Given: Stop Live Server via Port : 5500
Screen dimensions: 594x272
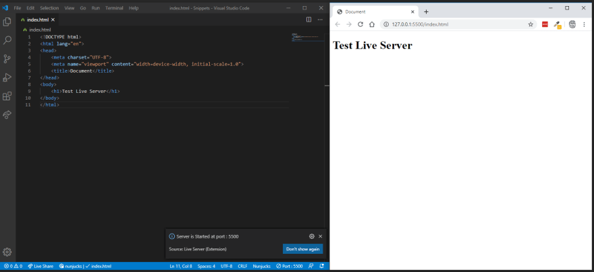Looking at the screenshot, I should click(290, 266).
